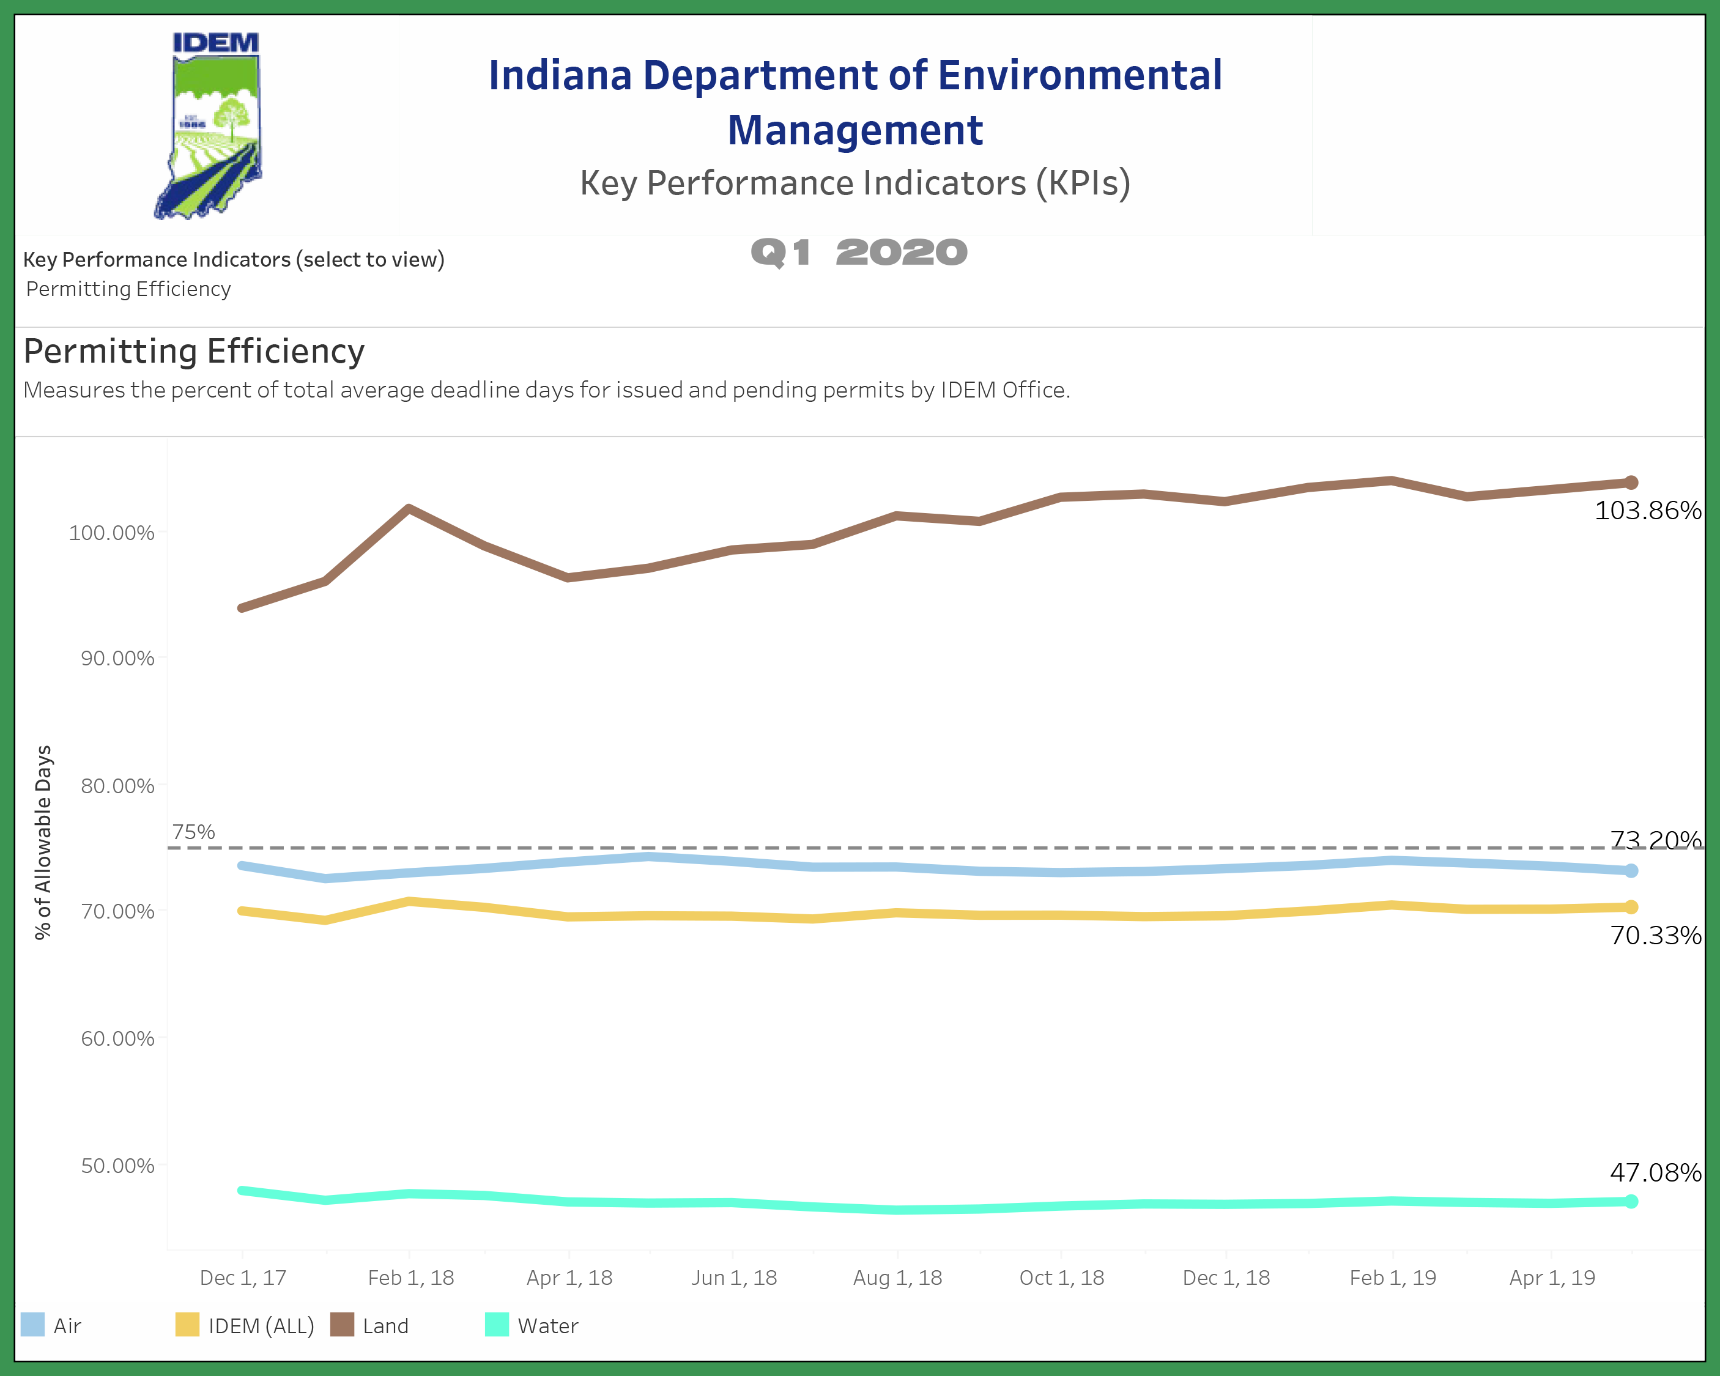Click the IDEM Indiana logo
Viewport: 1720px width, 1376px height.
click(209, 125)
